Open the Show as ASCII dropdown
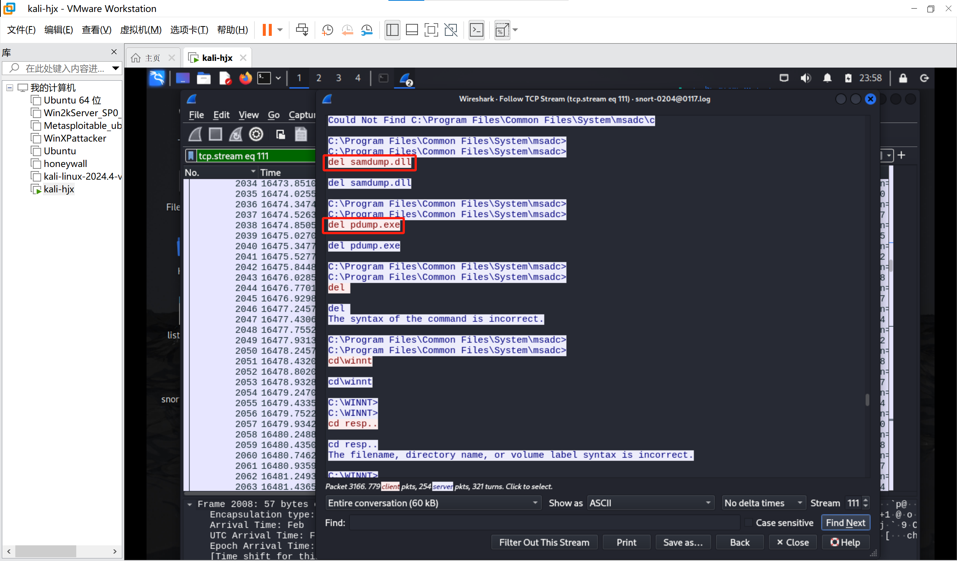 click(x=650, y=503)
